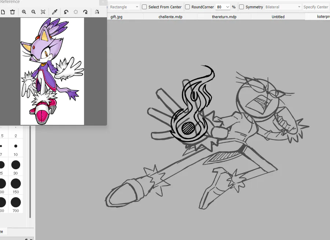
Task: Switch to the Untitled tab
Action: 278,17
